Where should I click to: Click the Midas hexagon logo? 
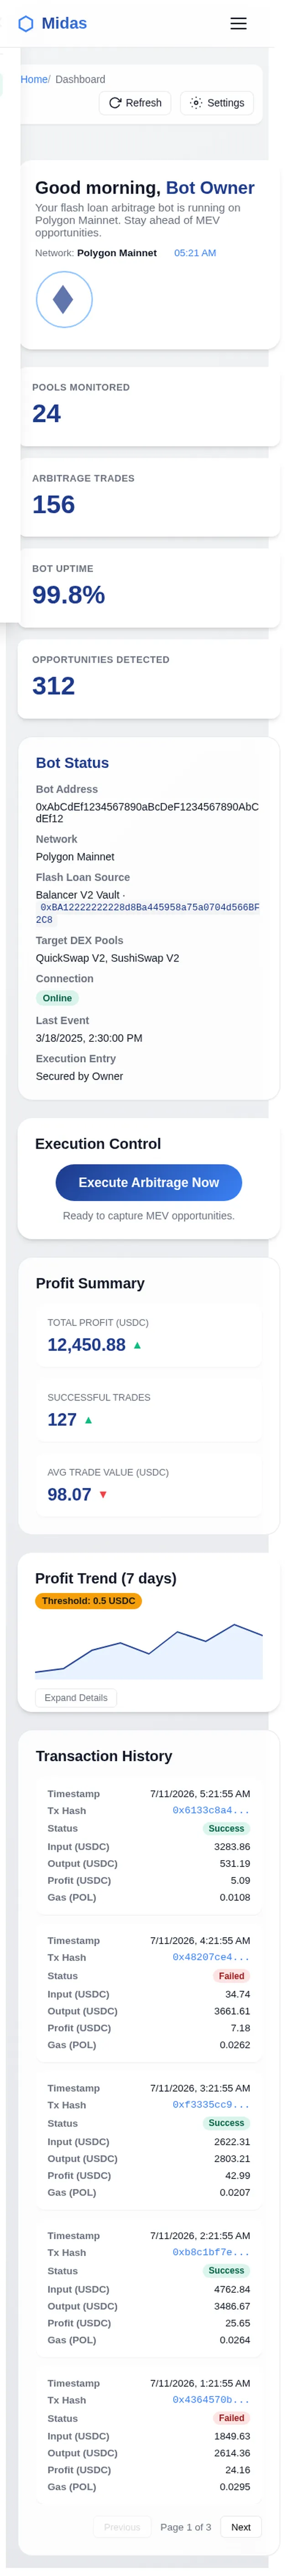pyautogui.click(x=26, y=23)
